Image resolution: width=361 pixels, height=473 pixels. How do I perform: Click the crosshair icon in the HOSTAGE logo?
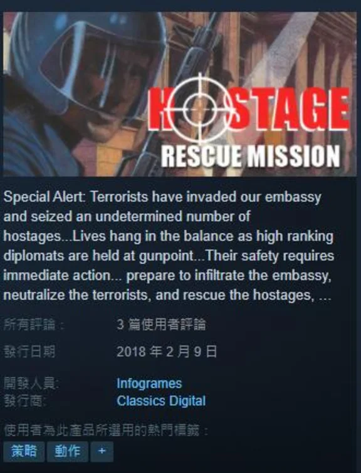[x=200, y=108]
